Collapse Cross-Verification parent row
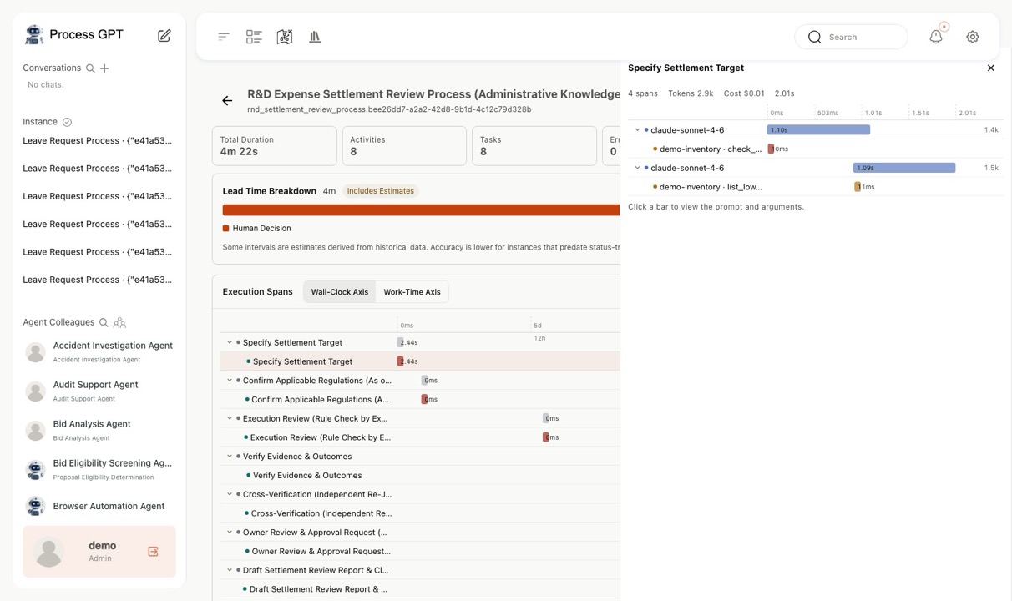This screenshot has width=1012, height=601. [230, 494]
